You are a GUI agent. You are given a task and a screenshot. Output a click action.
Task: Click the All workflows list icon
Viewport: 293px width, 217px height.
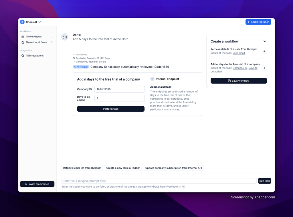23,37
